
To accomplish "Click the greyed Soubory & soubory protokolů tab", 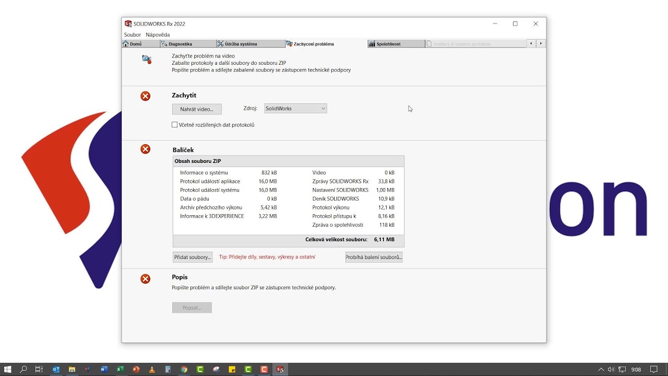I will pos(476,44).
